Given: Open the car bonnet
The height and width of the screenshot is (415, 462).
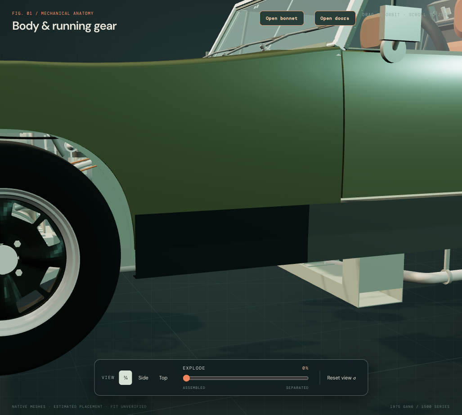Looking at the screenshot, I should click(282, 18).
